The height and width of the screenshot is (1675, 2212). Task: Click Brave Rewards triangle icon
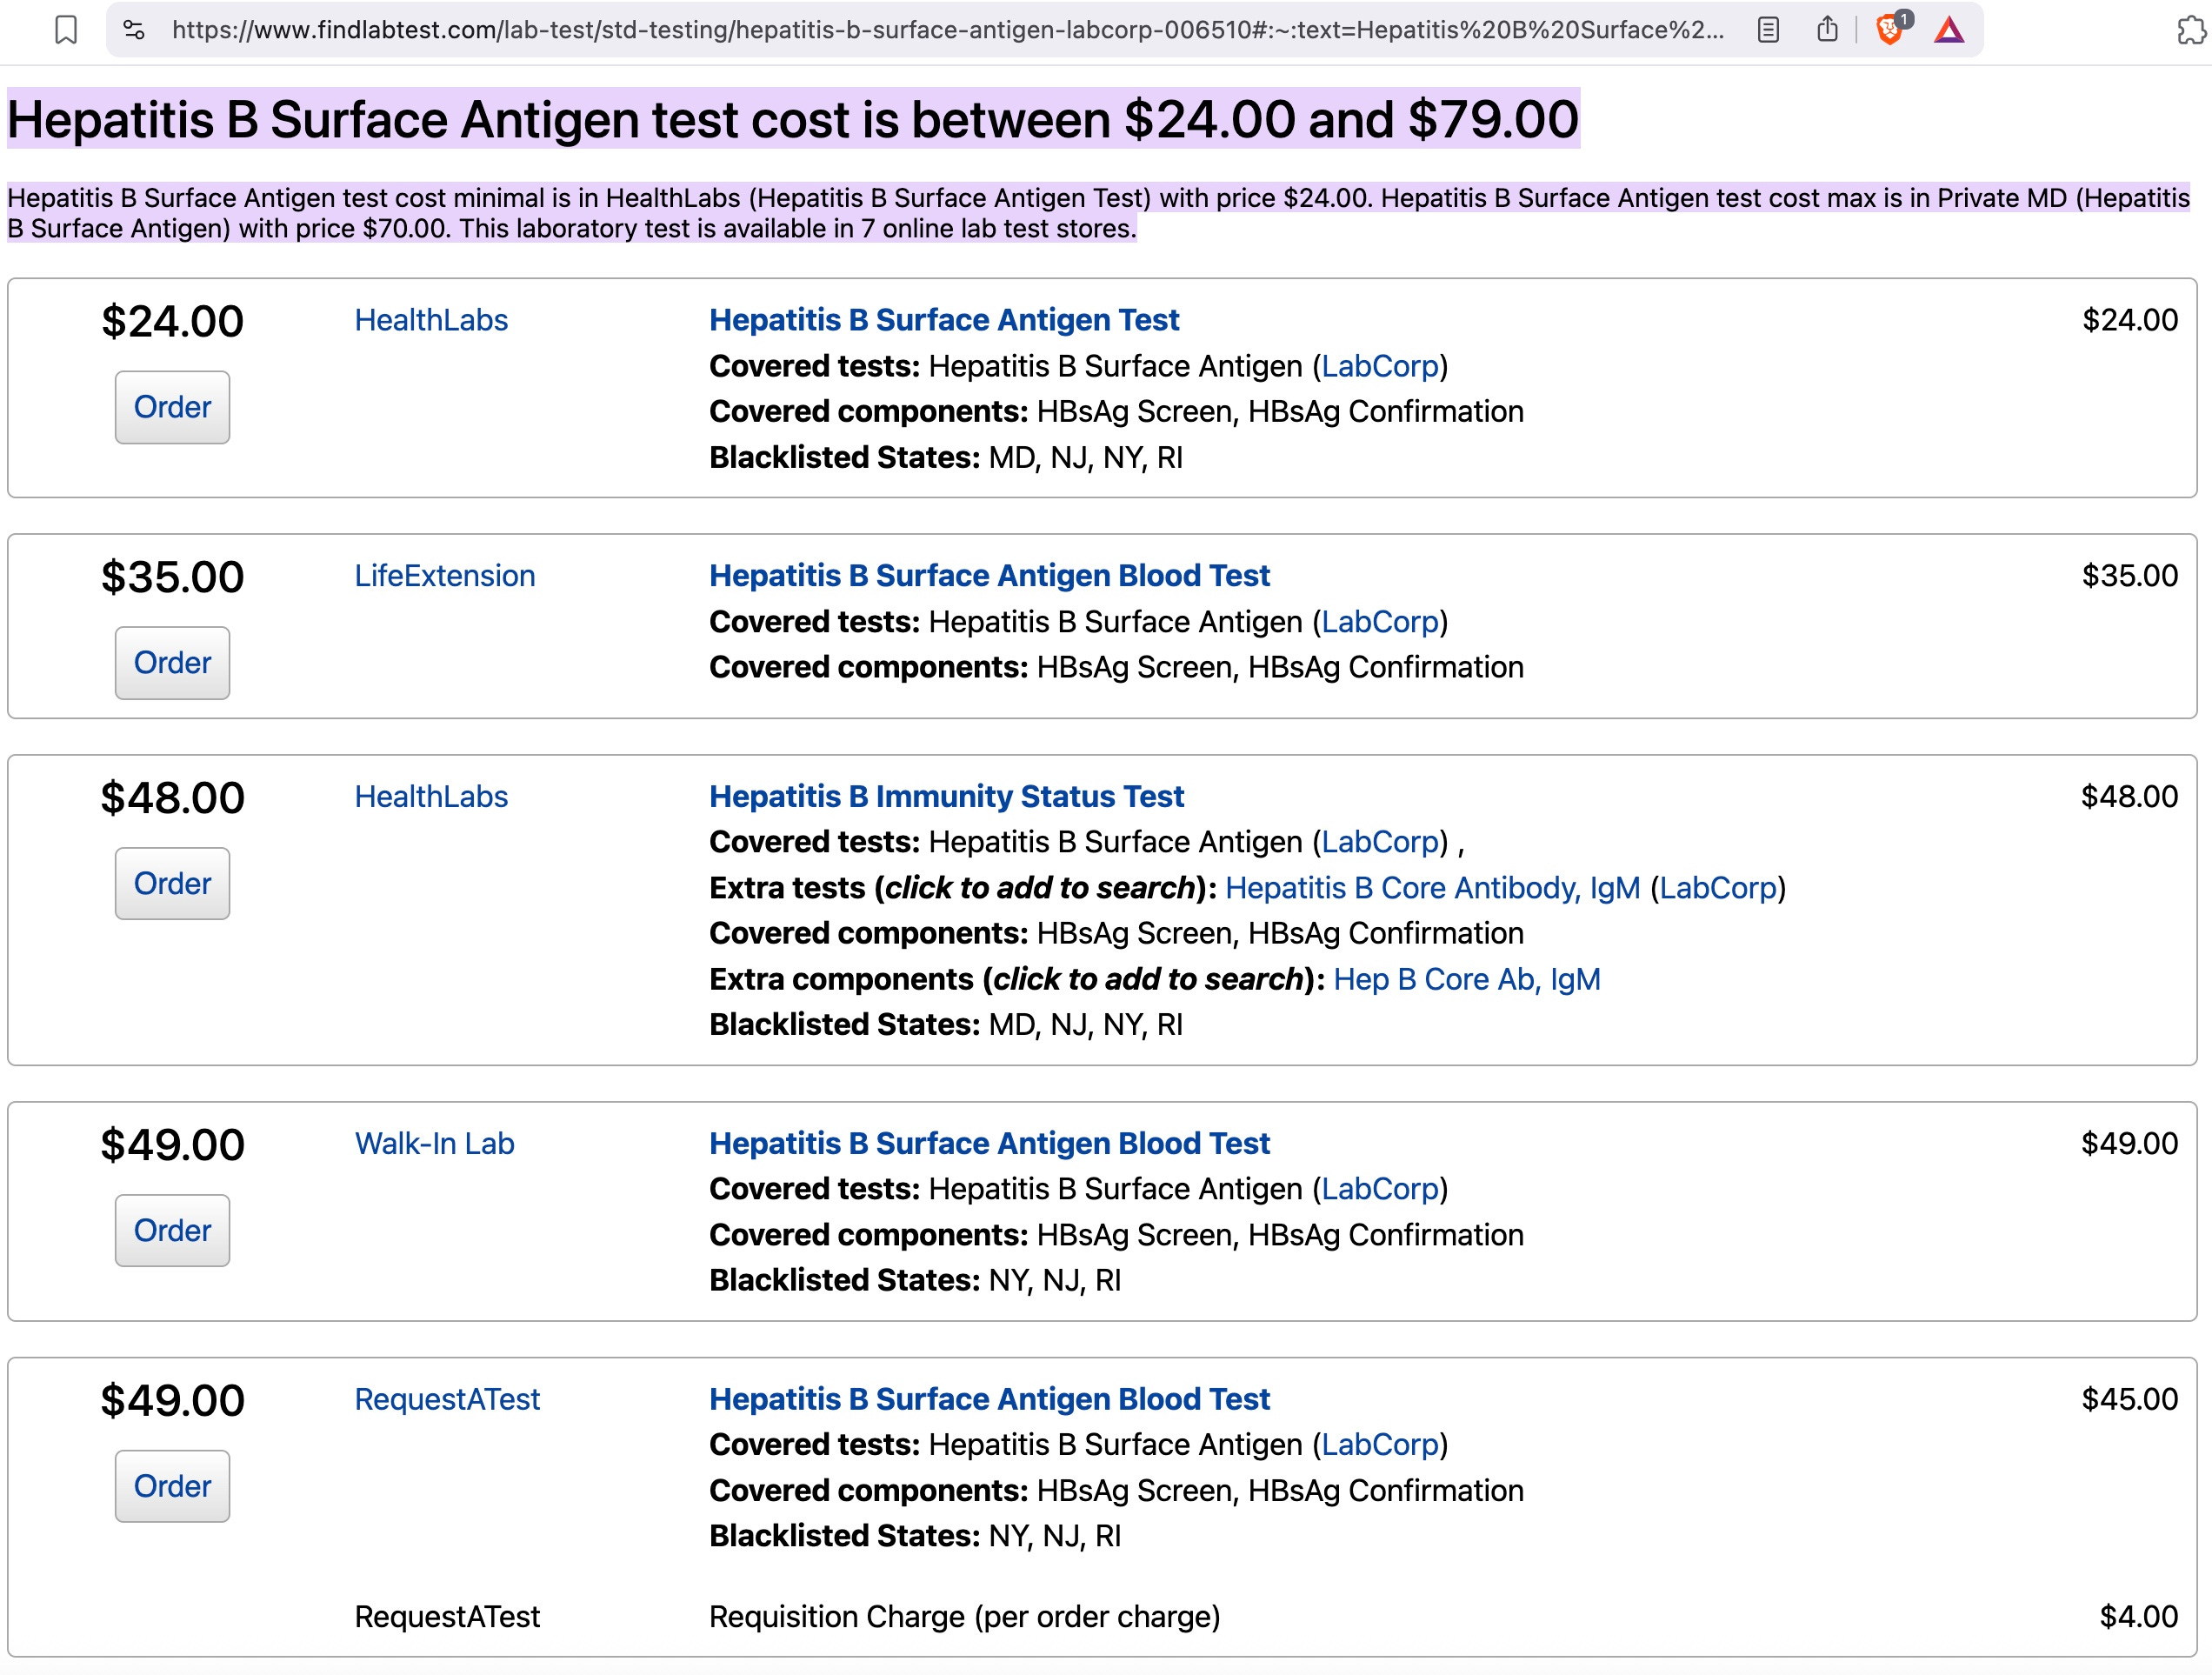[x=1948, y=30]
